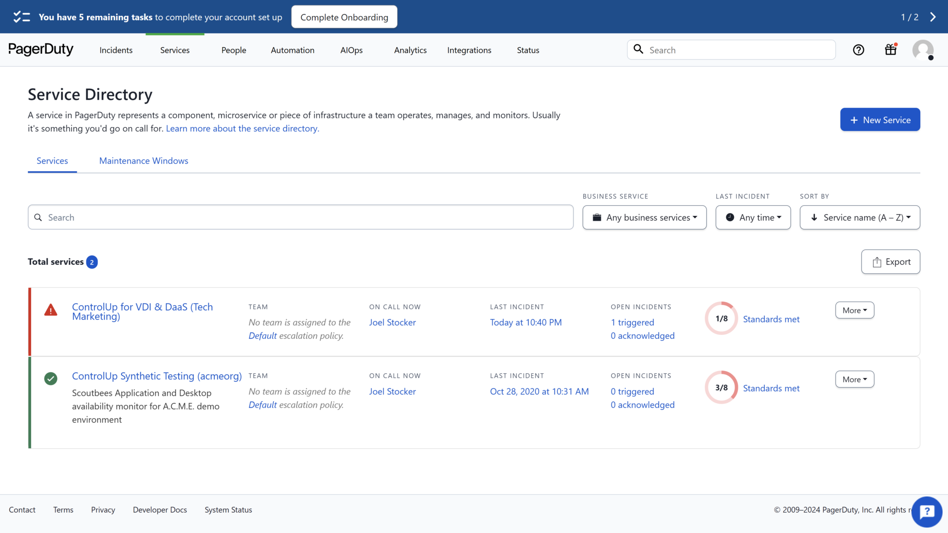948x533 pixels.
Task: Open the More menu on ControlUp VDI service
Action: (x=854, y=310)
